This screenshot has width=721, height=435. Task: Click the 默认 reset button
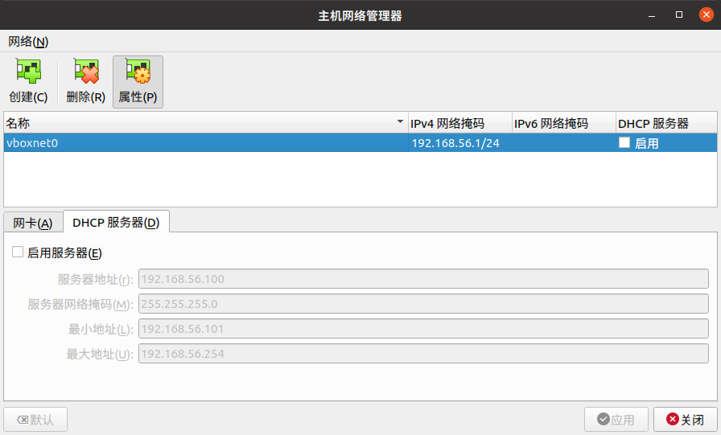coord(36,420)
